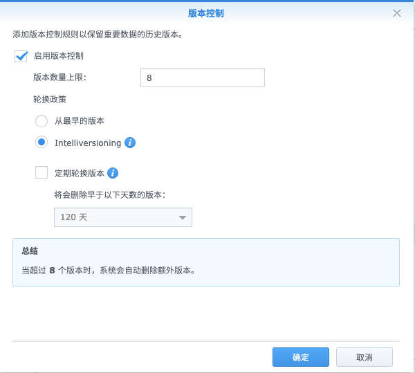This screenshot has height=373, width=415.
Task: Focus the 版本数量上限 input field
Action: click(202, 78)
